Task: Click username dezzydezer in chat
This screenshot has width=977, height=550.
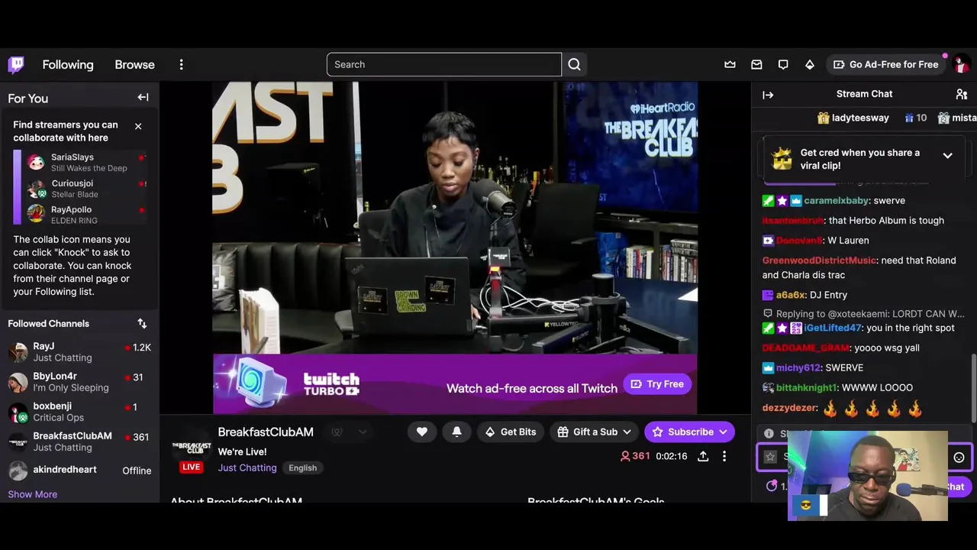Action: pos(790,408)
